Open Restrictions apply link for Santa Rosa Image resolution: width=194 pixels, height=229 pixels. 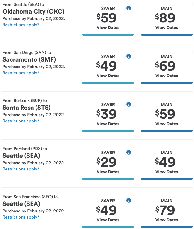coord(21,121)
